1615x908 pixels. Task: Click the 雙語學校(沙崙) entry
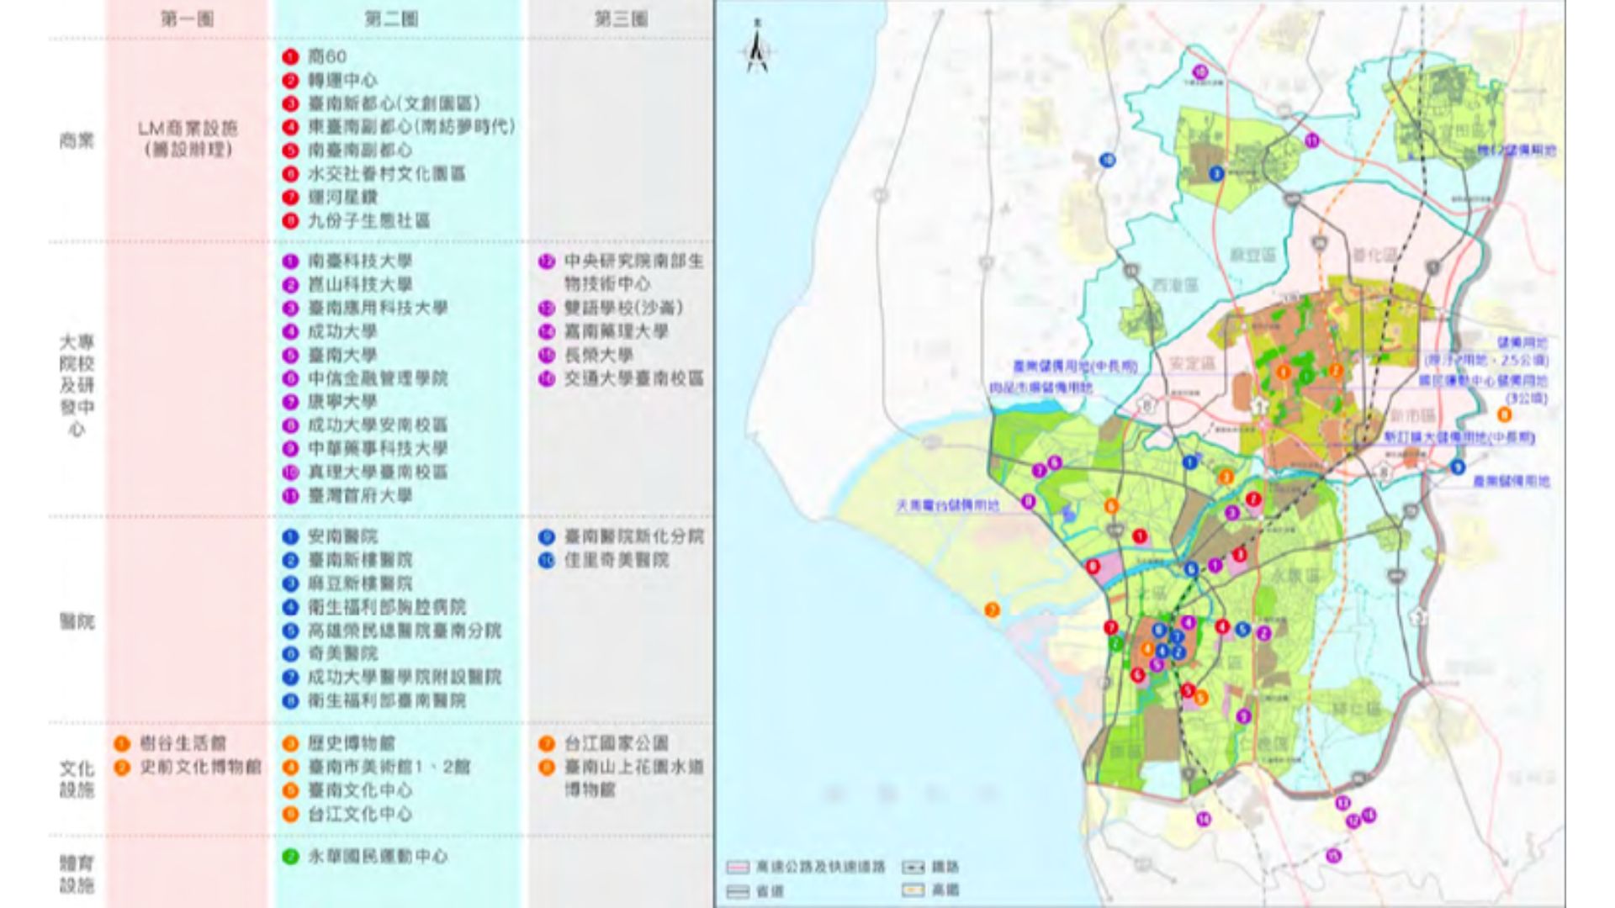tap(623, 309)
